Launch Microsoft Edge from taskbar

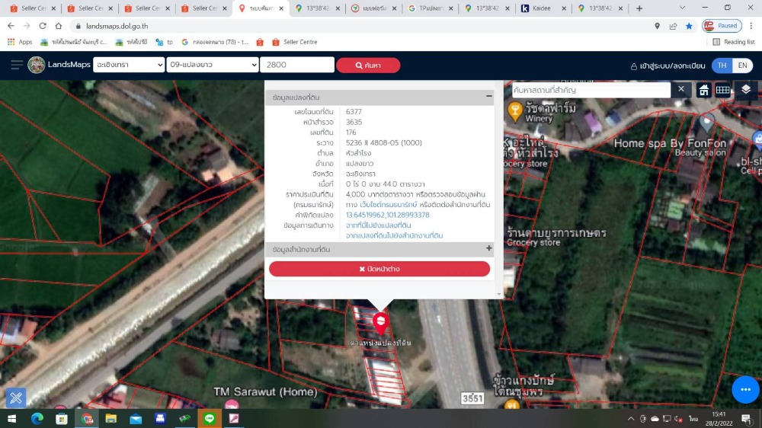[37, 418]
